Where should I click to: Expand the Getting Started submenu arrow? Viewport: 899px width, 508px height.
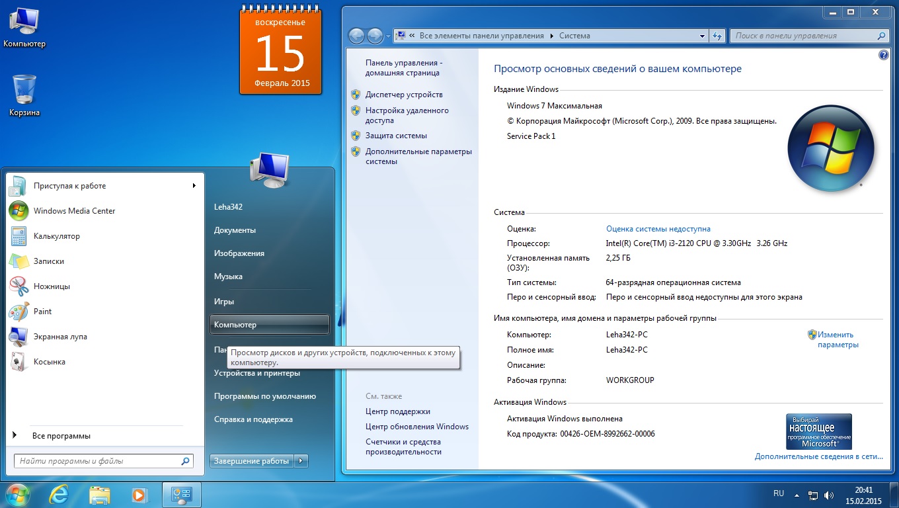(x=194, y=186)
